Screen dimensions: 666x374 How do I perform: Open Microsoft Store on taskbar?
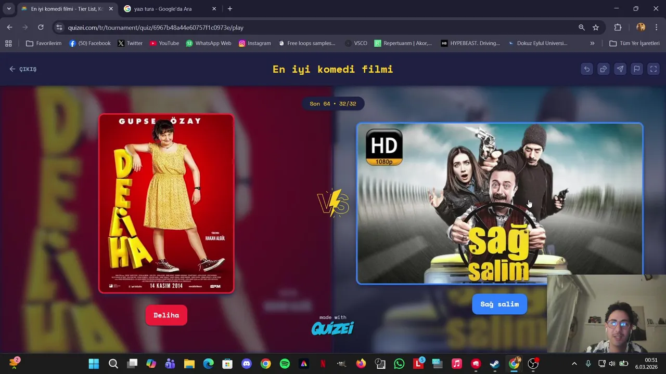point(227,364)
